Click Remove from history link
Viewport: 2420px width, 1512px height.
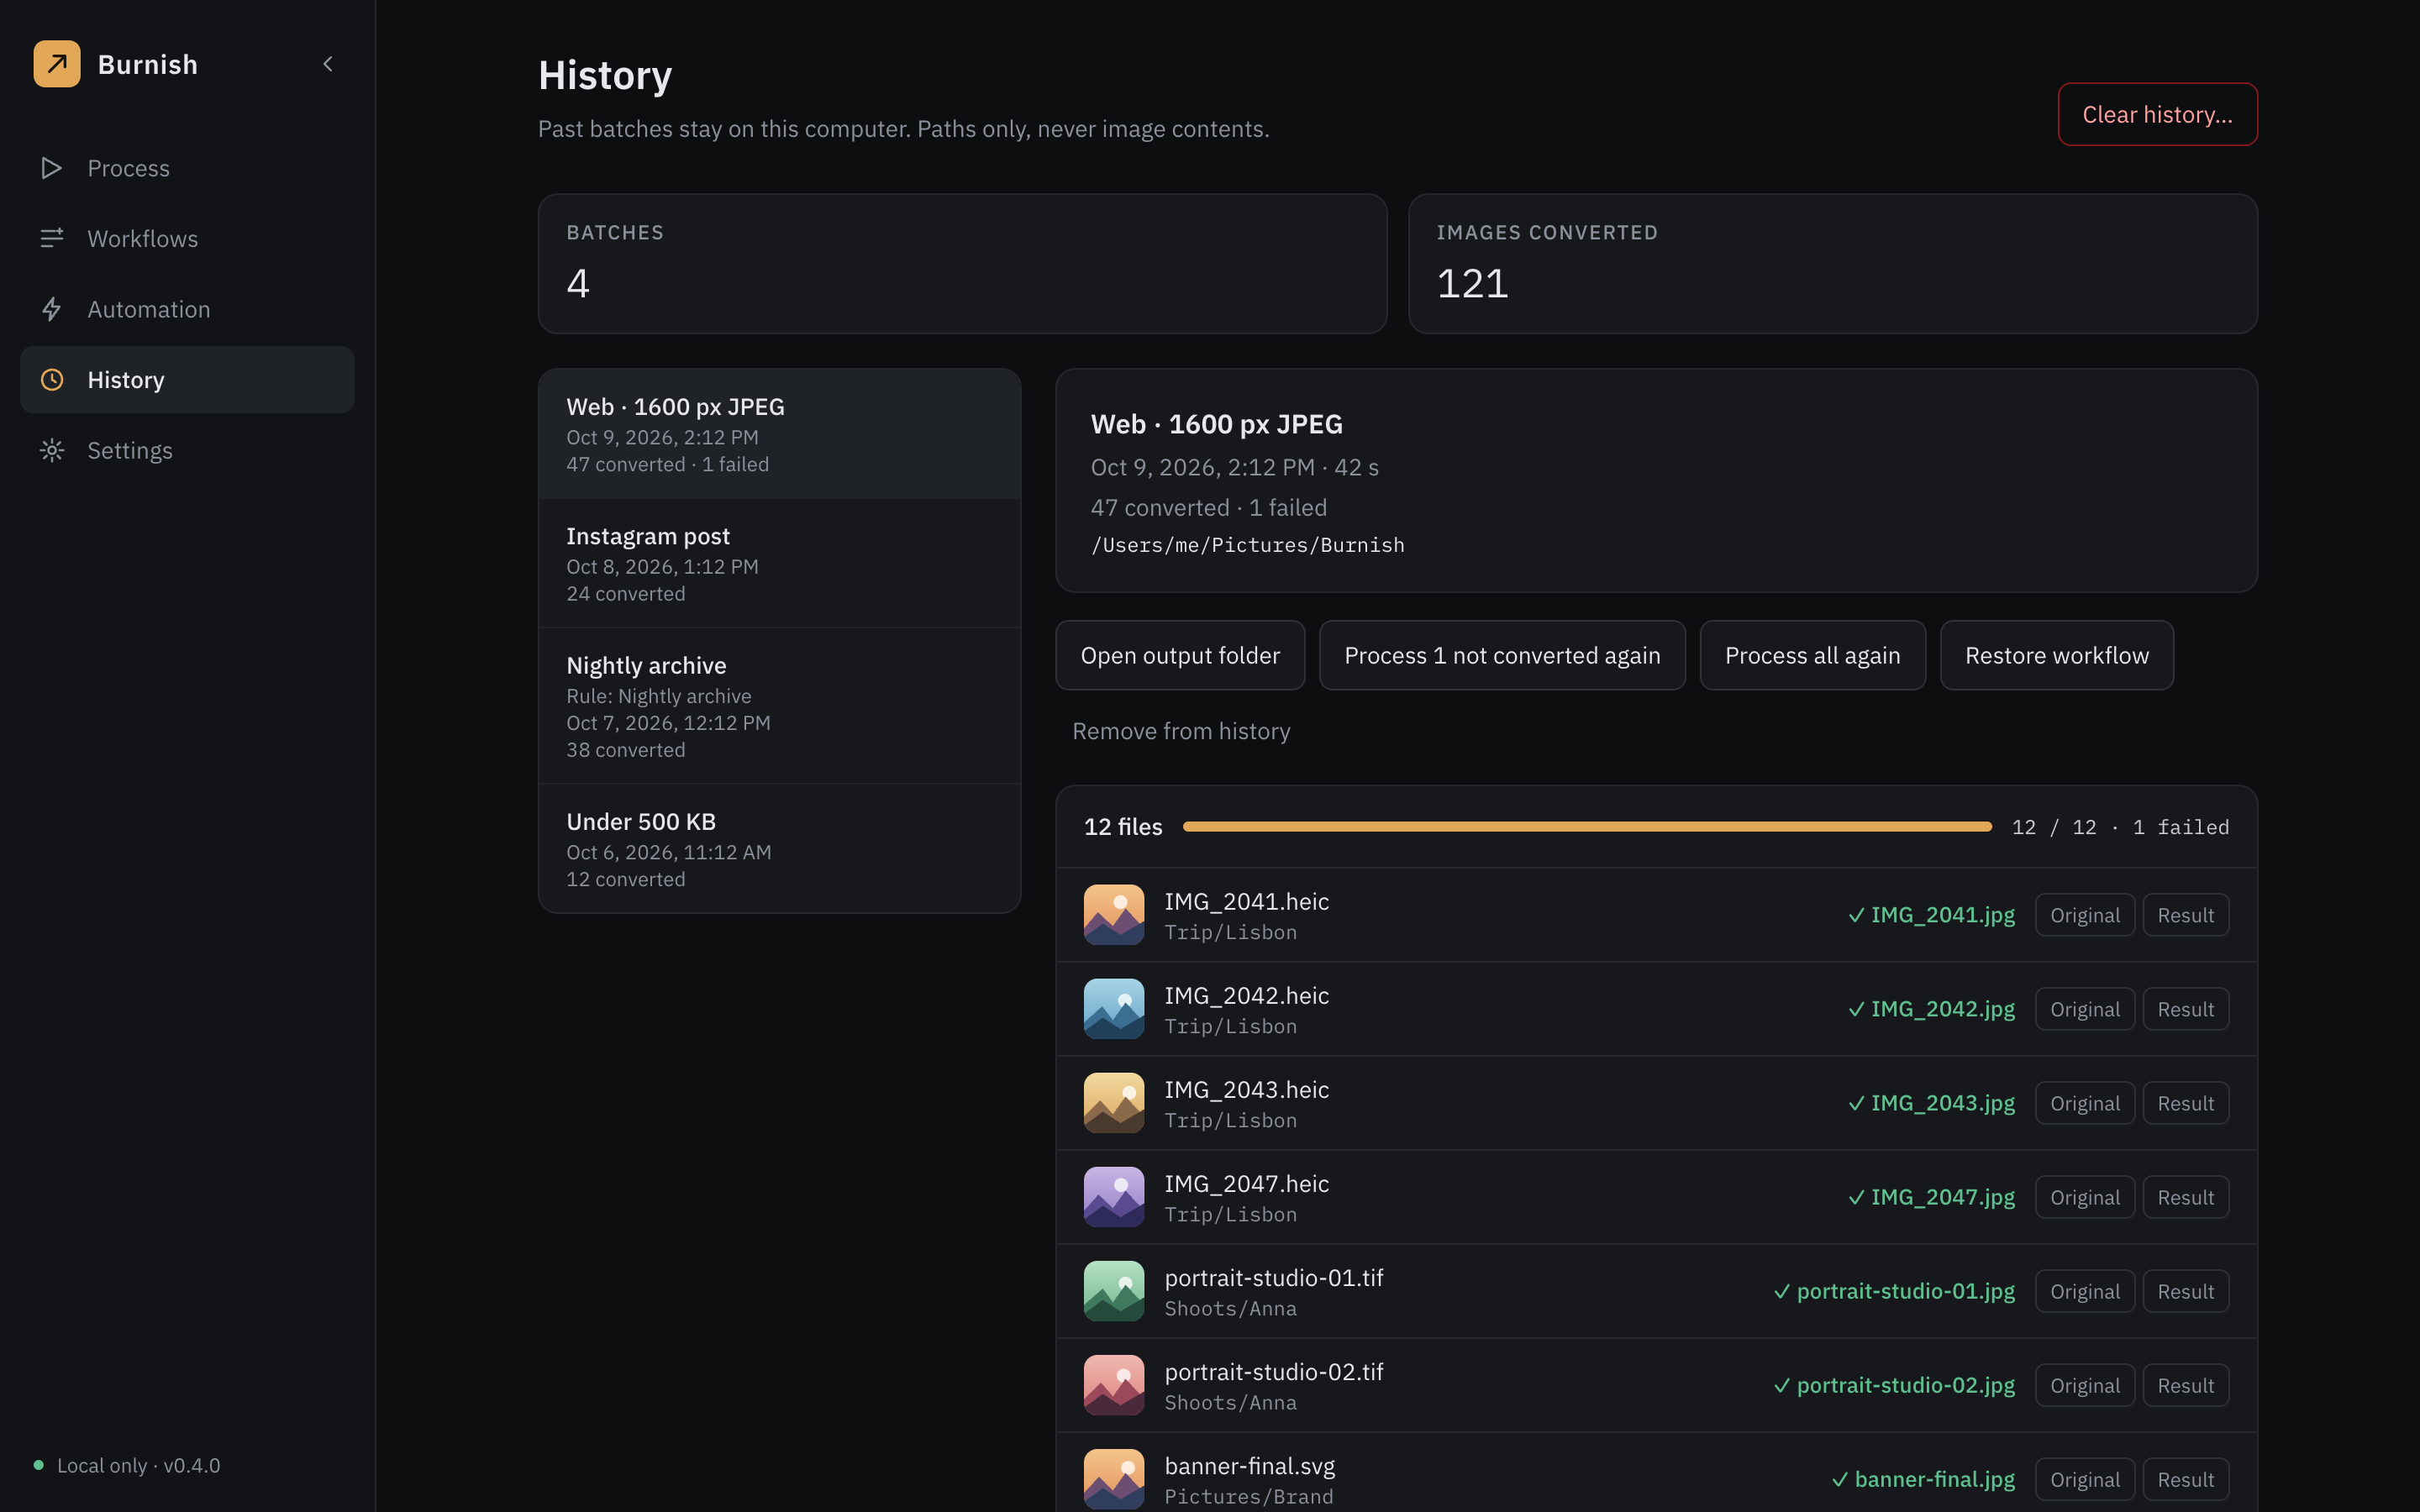click(1181, 731)
